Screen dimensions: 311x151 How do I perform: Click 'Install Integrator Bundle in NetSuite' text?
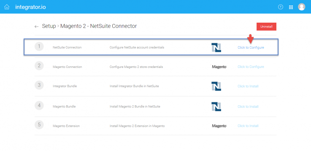tap(134, 86)
